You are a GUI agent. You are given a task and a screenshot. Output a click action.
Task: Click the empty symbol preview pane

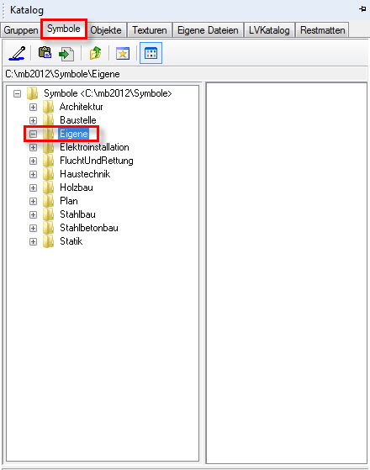(287, 273)
